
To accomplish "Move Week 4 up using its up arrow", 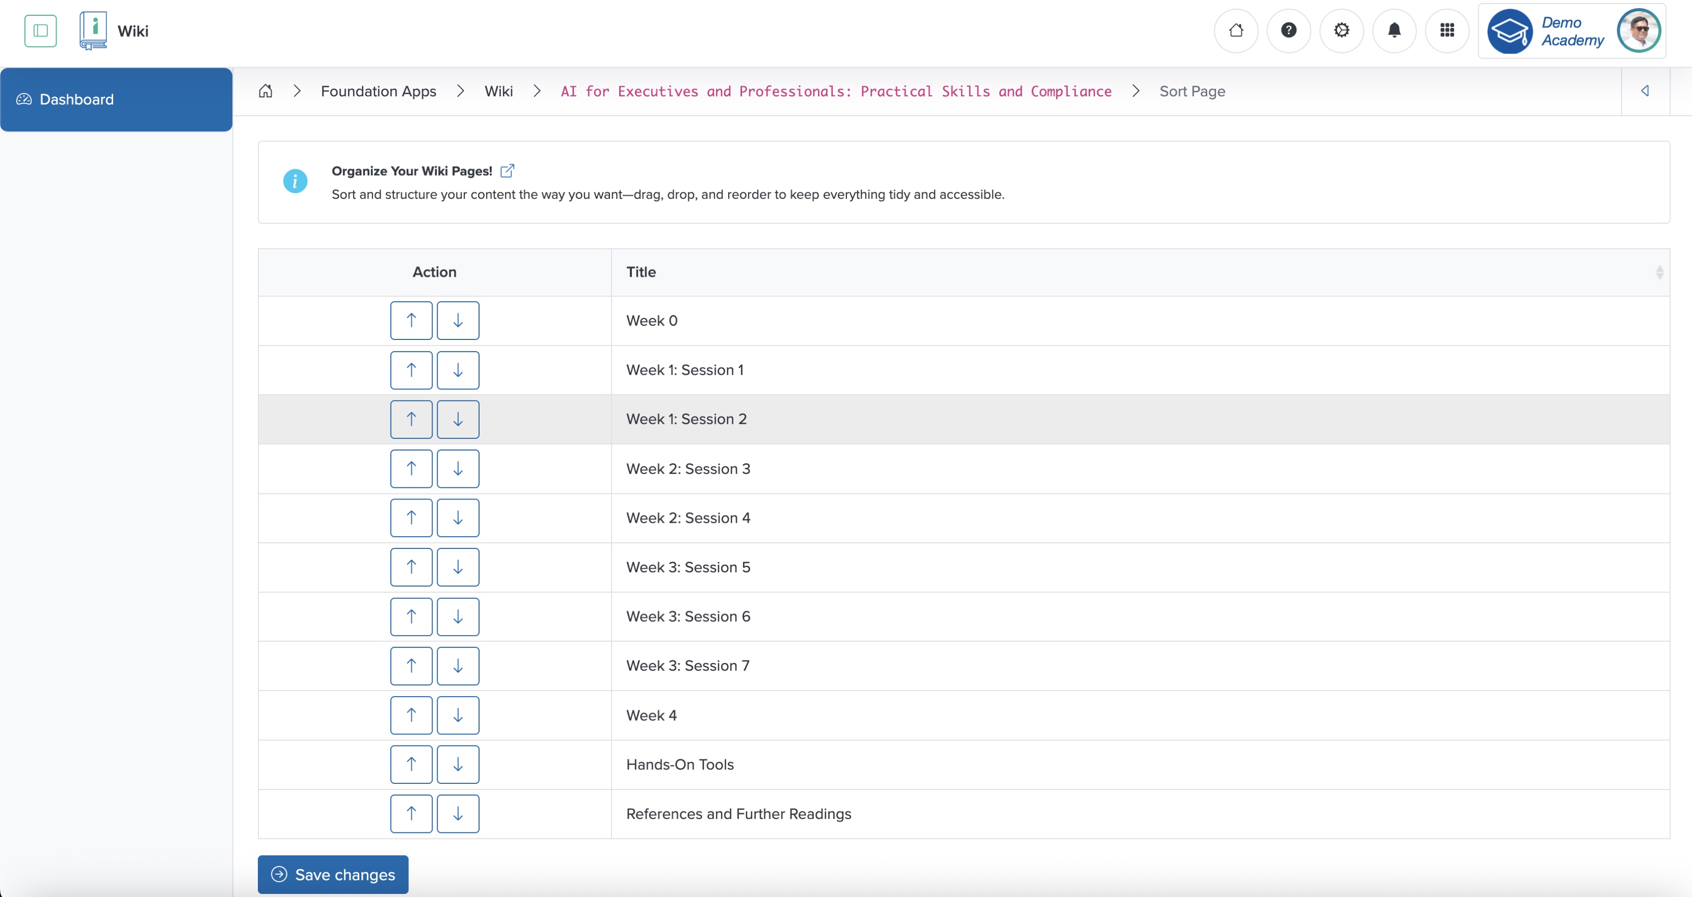I will click(x=411, y=715).
